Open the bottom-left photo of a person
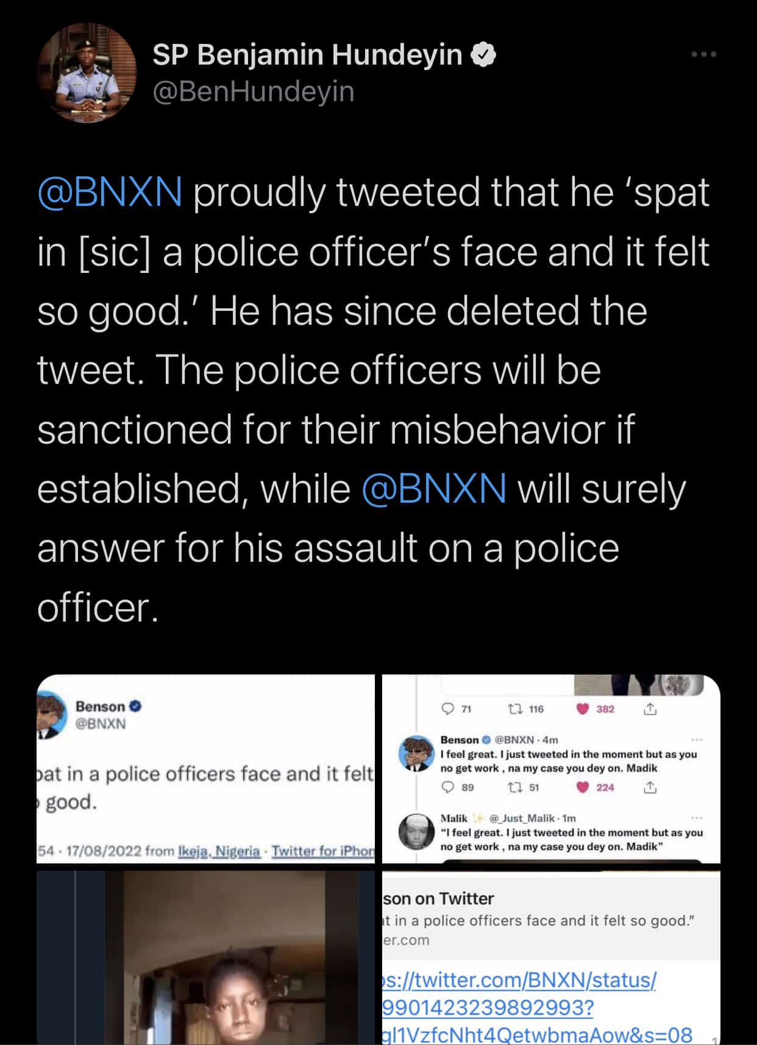The width and height of the screenshot is (757, 1045). pyautogui.click(x=205, y=957)
